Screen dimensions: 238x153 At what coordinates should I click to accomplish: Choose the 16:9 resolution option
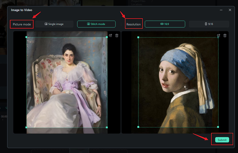coord(165,24)
